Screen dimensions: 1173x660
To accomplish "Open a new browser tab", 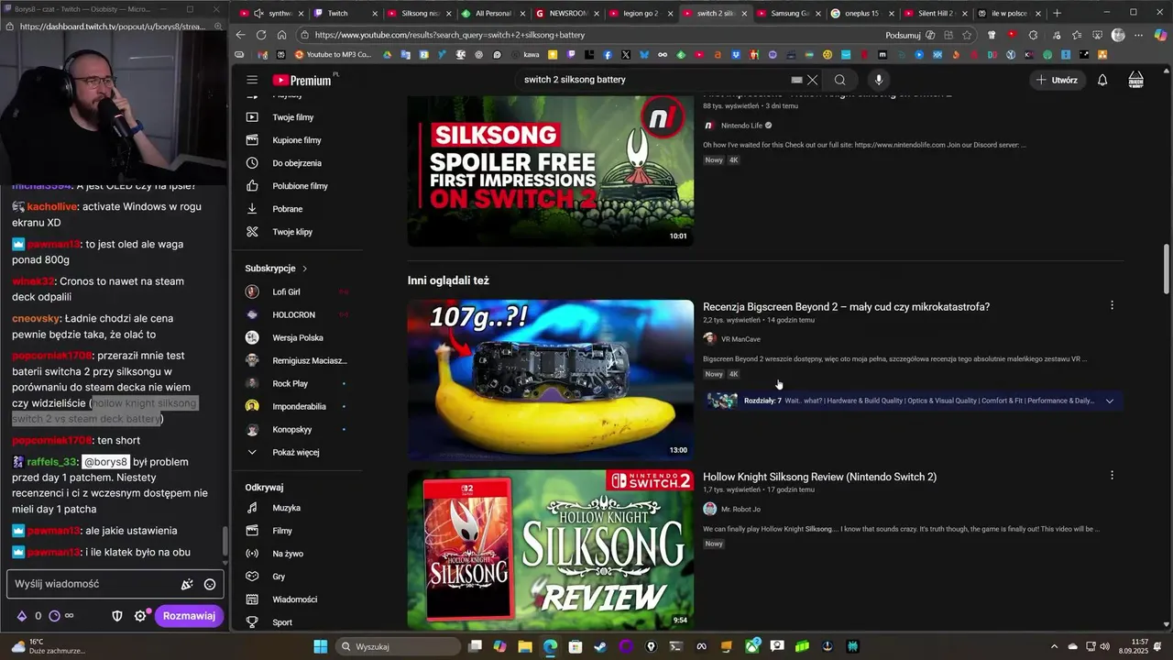I will [x=1057, y=14].
